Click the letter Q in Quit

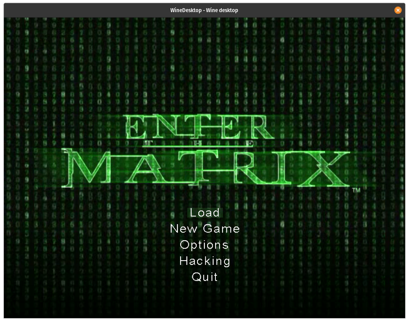click(197, 277)
